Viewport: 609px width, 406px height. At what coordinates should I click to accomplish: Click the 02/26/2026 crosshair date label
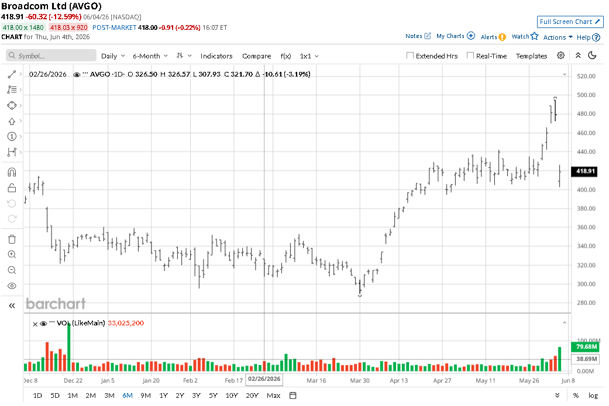pos(264,379)
